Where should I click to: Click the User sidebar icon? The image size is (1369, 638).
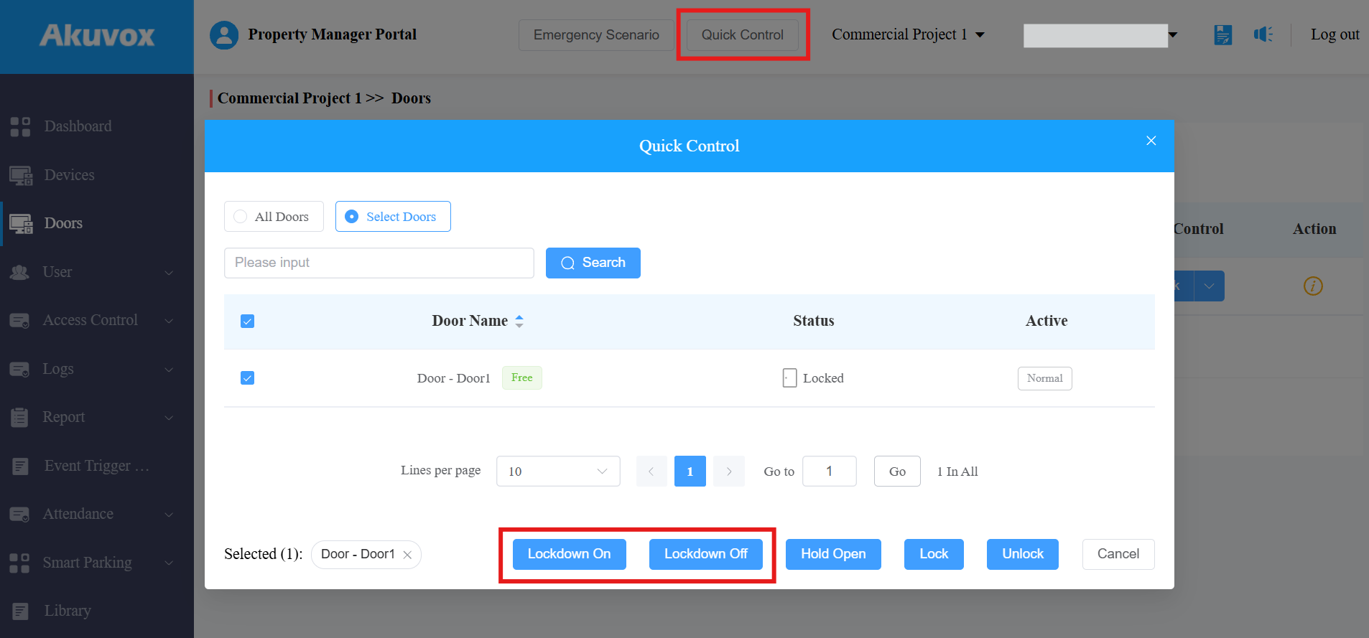(x=19, y=272)
